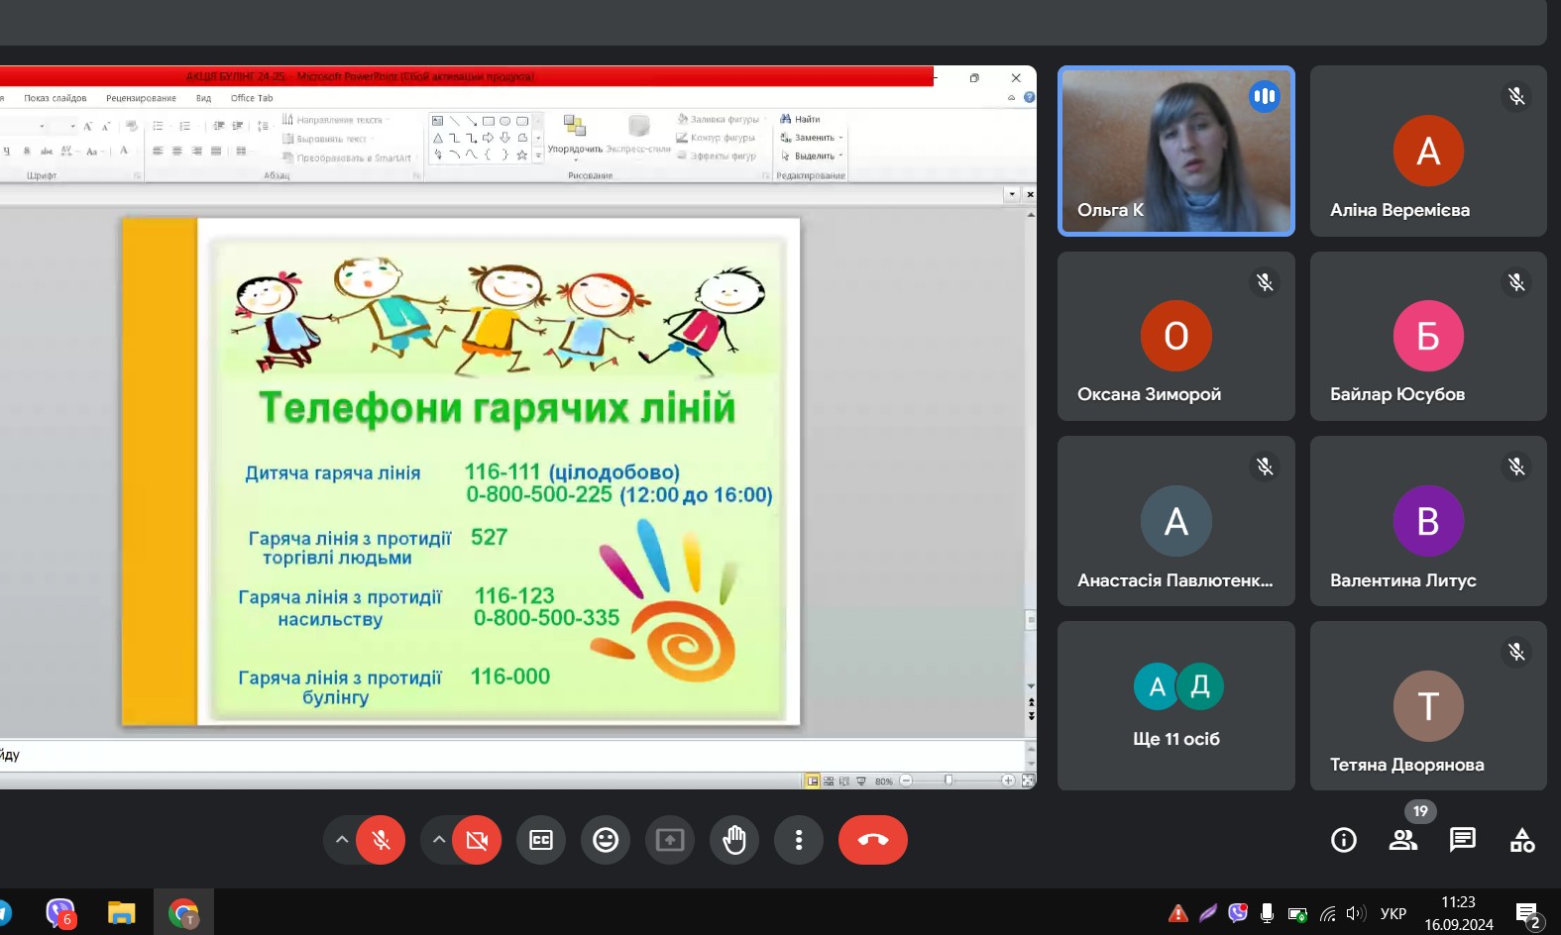The height and width of the screenshot is (935, 1561).
Task: Open meeting details info icon
Action: pos(1343,841)
